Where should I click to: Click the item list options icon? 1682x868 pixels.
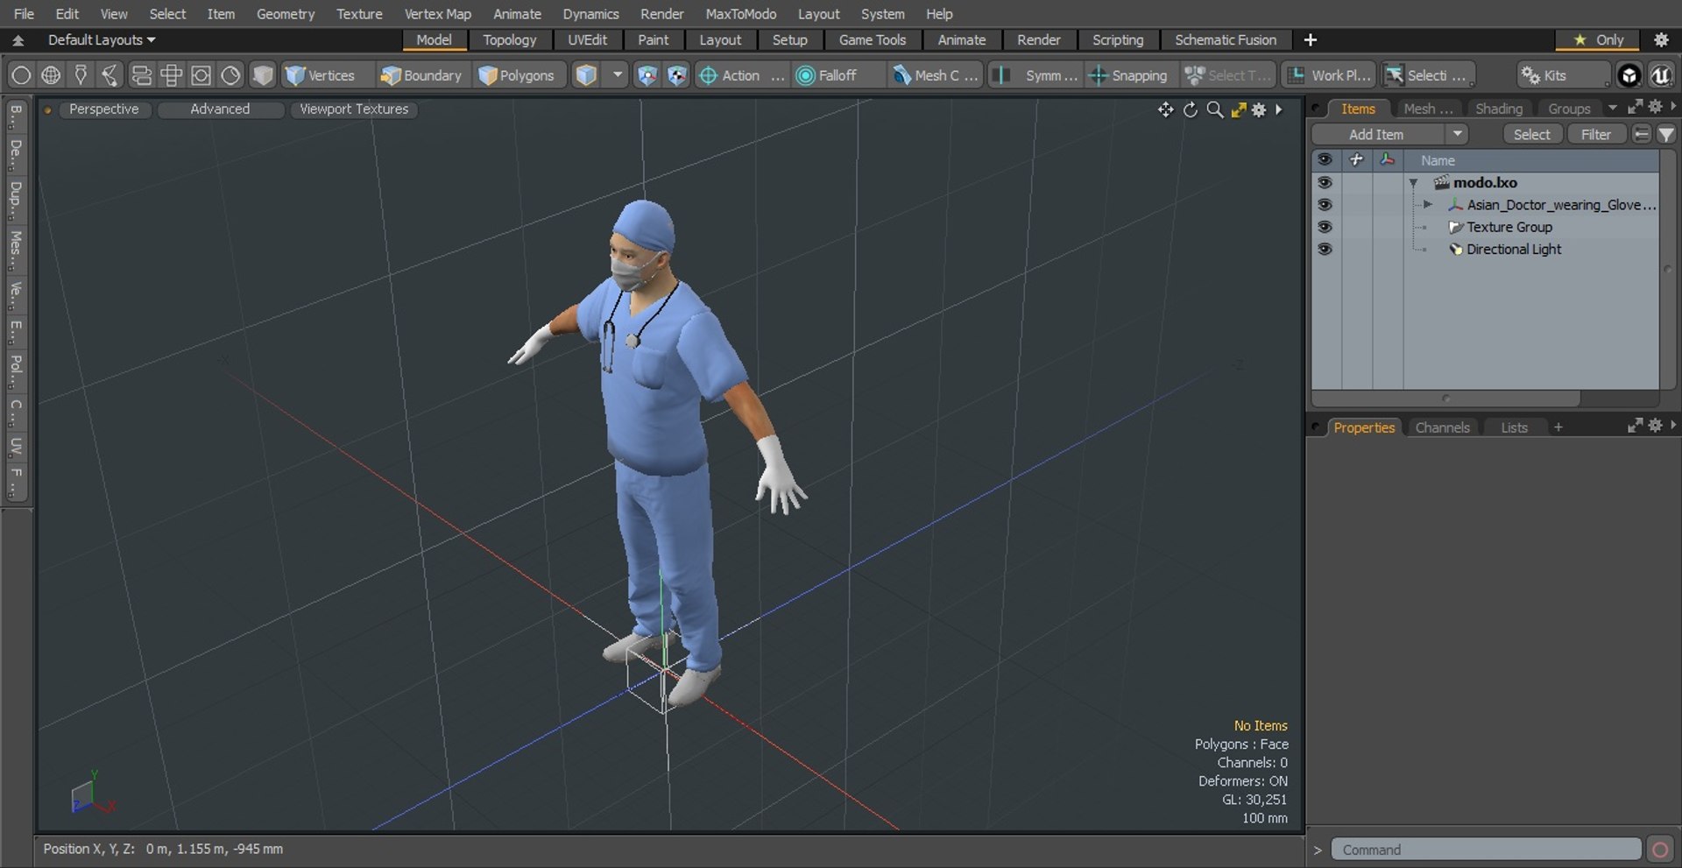click(x=1642, y=134)
